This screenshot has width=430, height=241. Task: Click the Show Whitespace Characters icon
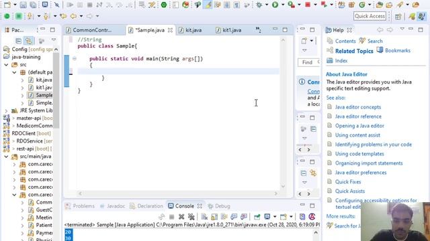tap(236, 5)
